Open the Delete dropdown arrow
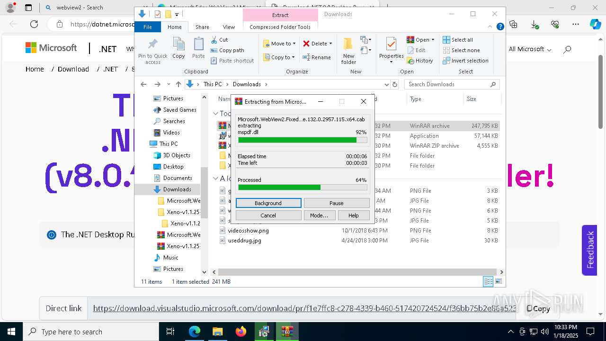This screenshot has height=341, width=606. pyautogui.click(x=330, y=44)
